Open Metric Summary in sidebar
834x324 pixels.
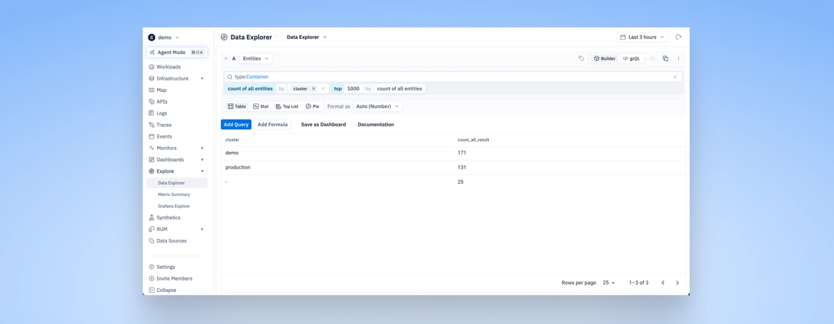174,194
